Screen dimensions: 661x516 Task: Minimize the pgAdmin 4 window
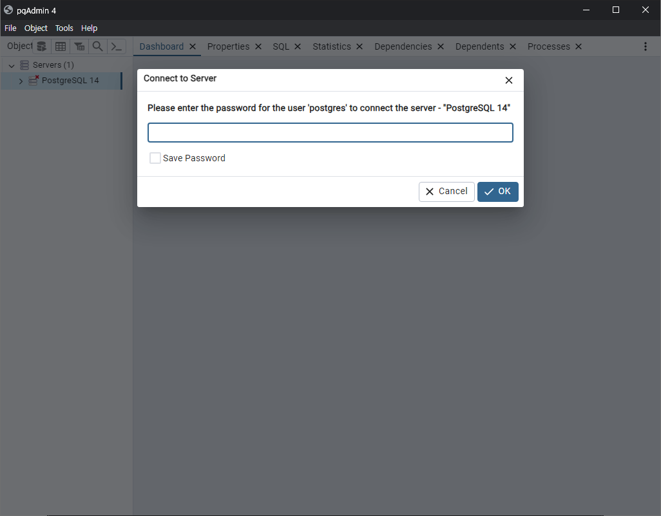pyautogui.click(x=586, y=10)
